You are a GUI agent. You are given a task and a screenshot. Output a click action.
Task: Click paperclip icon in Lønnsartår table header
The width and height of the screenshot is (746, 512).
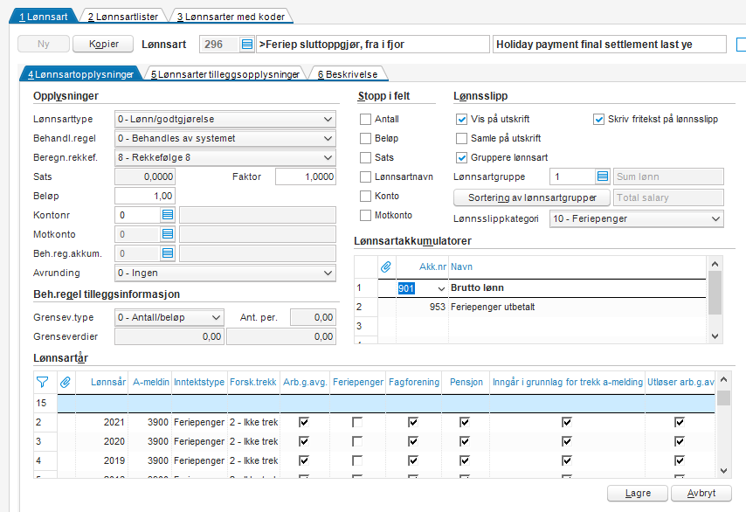66,382
